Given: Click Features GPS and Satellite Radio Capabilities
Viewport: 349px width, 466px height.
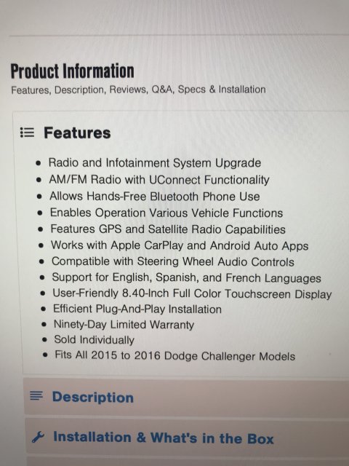Looking at the screenshot, I should 168,229.
